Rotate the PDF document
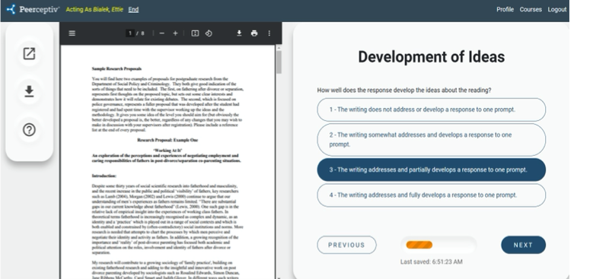This screenshot has height=279, width=593. point(209,33)
